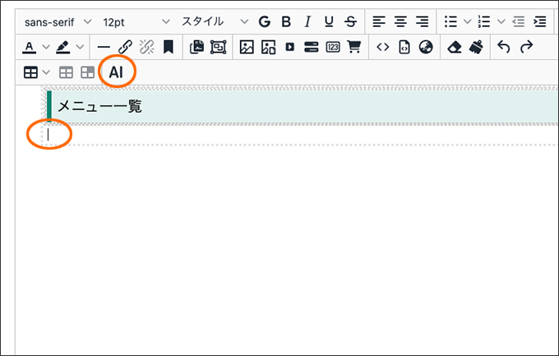Click the file attachment icon
559x356 pixels.
[196, 47]
